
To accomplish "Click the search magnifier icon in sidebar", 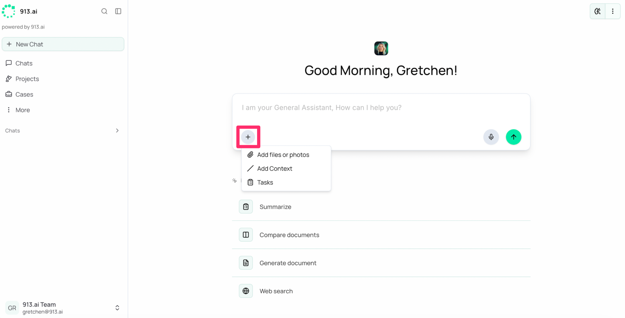I will coord(104,11).
